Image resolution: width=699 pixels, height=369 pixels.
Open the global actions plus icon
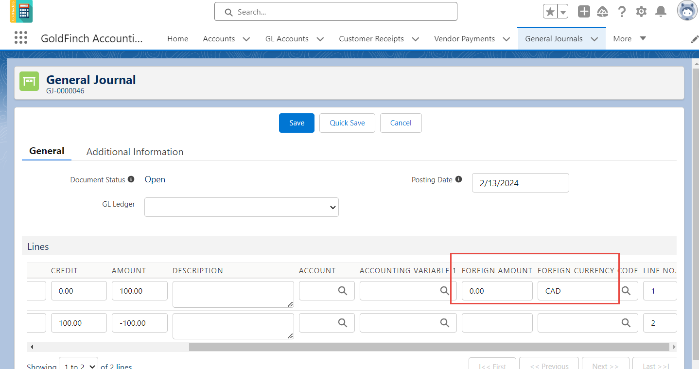[x=584, y=12]
